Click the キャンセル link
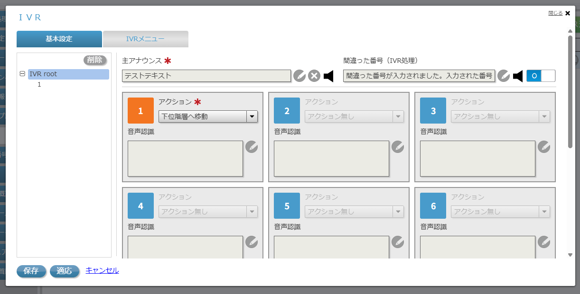This screenshot has height=294, width=580. tap(102, 271)
